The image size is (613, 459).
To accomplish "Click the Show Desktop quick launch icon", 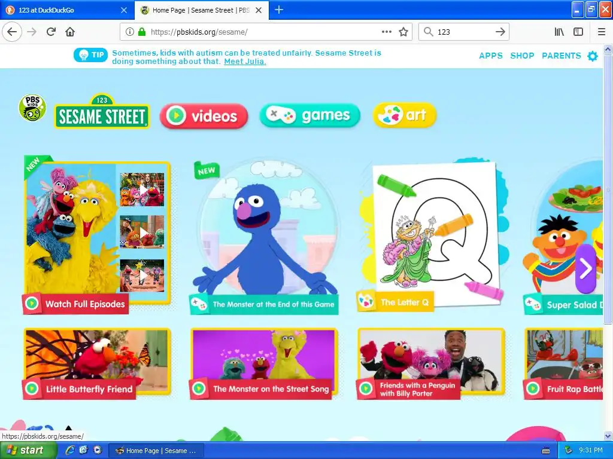I will pyautogui.click(x=84, y=451).
